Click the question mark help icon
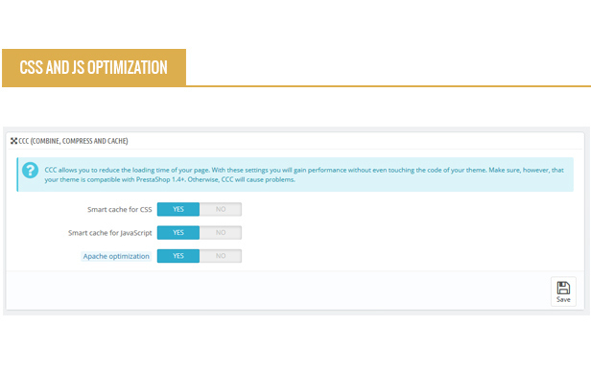The image size is (591, 372). [x=30, y=171]
